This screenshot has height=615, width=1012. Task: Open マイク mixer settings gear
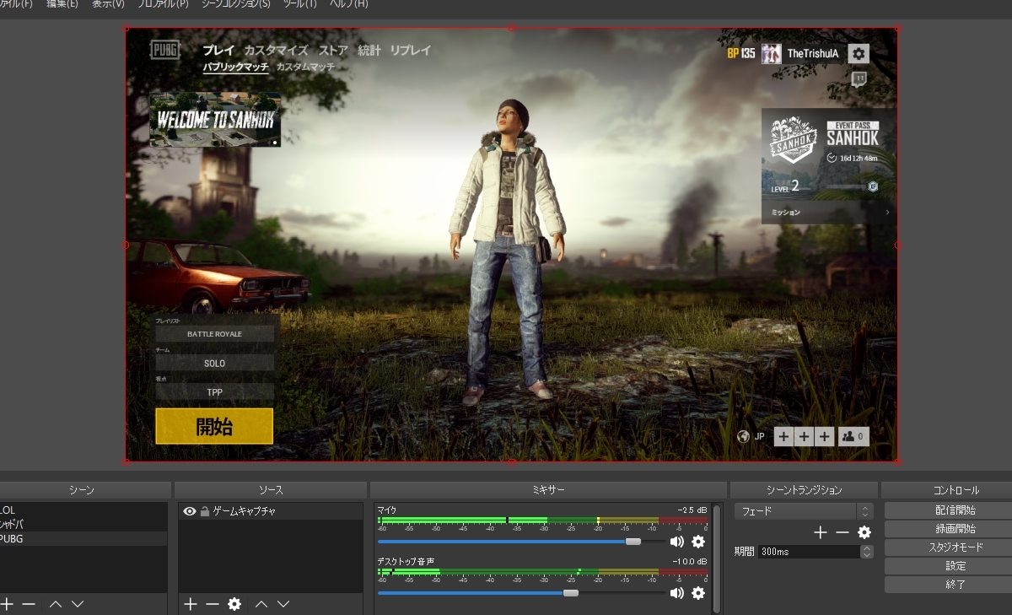click(x=698, y=542)
